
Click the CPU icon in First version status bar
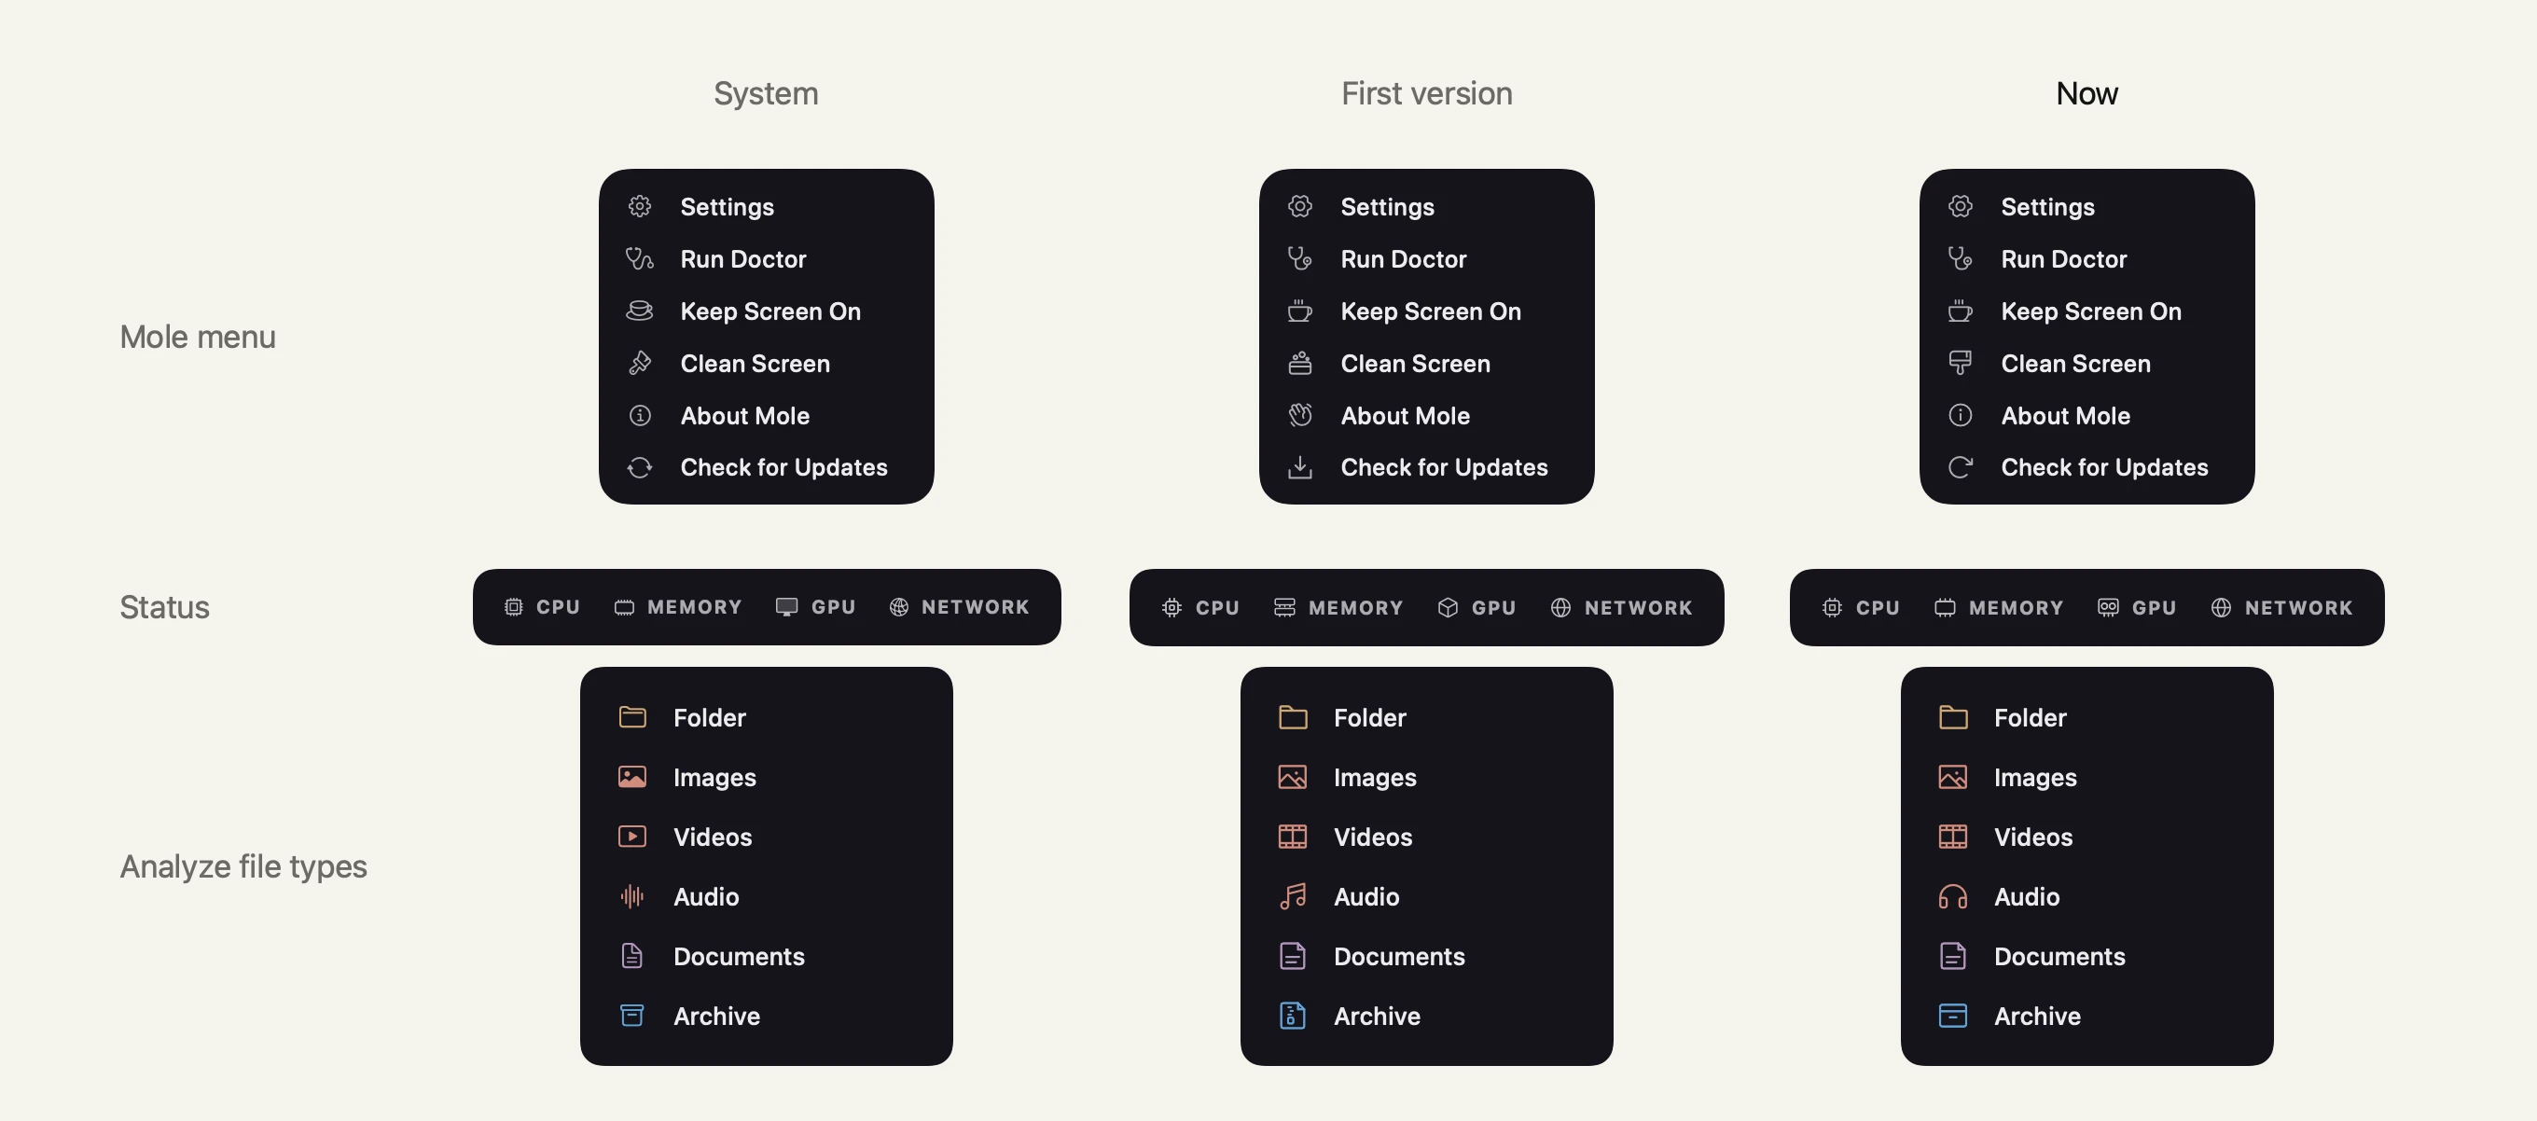1171,608
